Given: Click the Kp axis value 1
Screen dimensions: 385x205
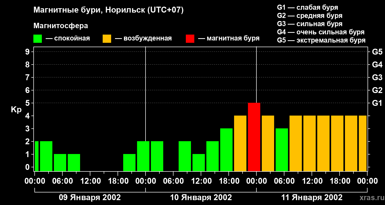Looking at the screenshot, I should (28, 154).
